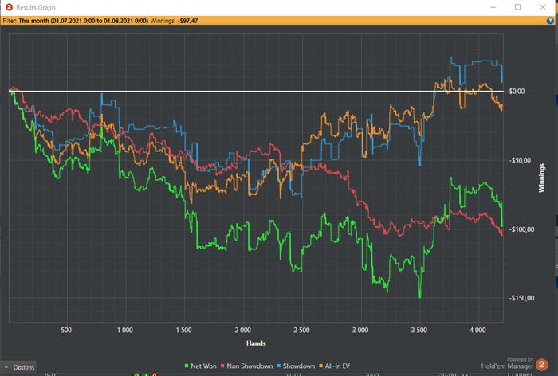Click the red Non Showdown color swatch

tap(222, 366)
